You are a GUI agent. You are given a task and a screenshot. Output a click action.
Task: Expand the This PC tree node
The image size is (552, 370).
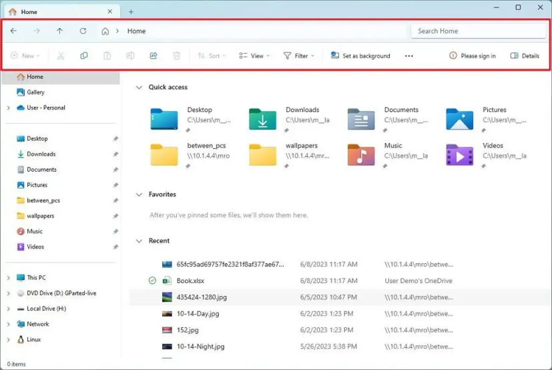tap(8, 278)
